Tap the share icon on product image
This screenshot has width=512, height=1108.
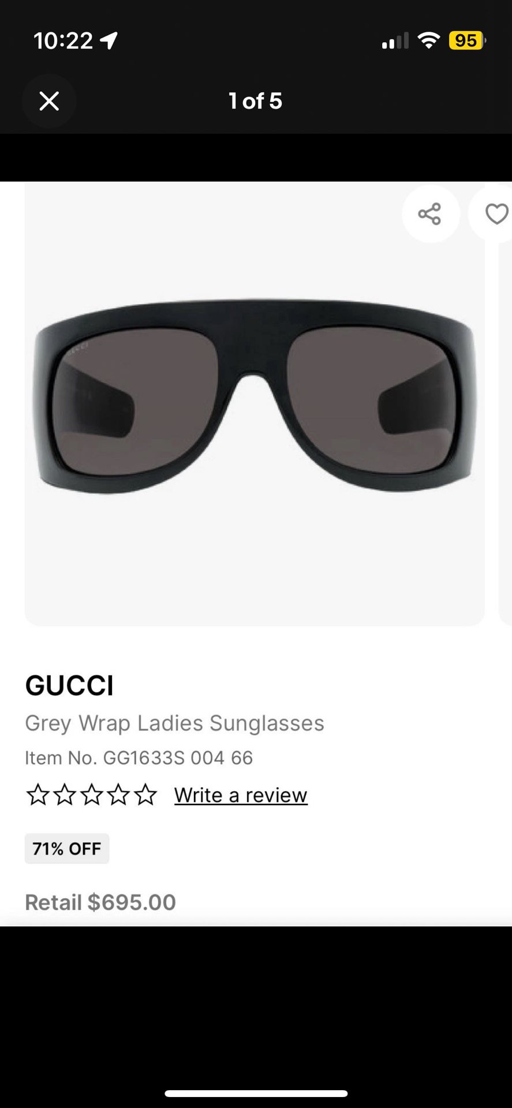(430, 214)
